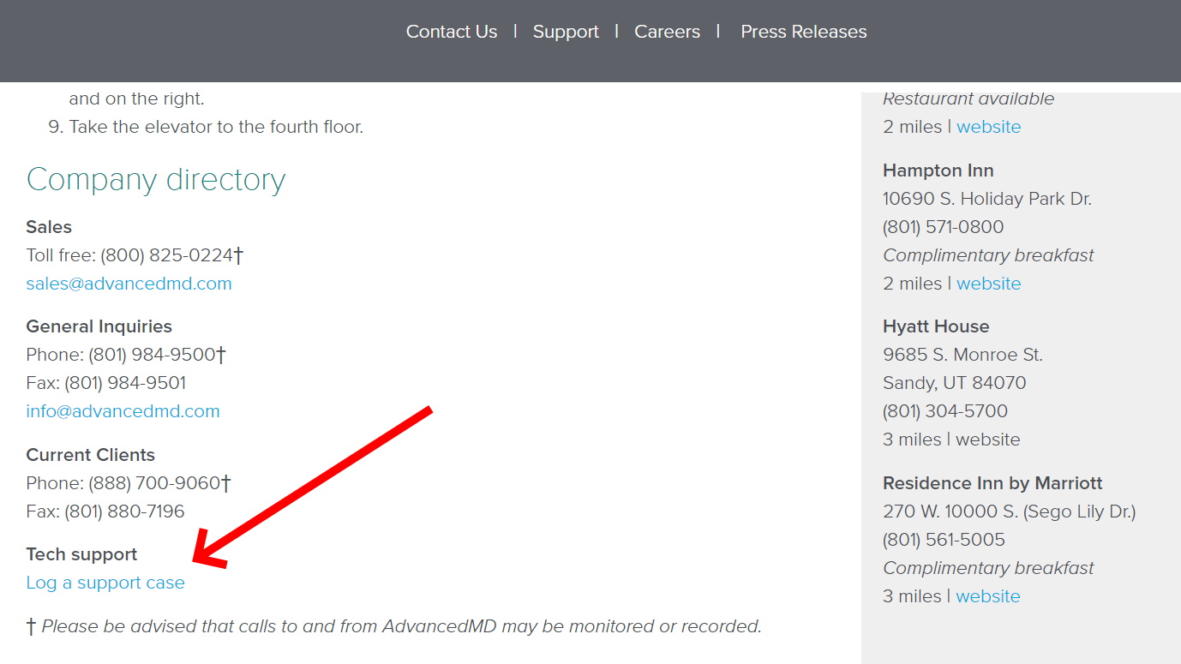Click the General Inquiries label
1181x664 pixels.
(99, 326)
